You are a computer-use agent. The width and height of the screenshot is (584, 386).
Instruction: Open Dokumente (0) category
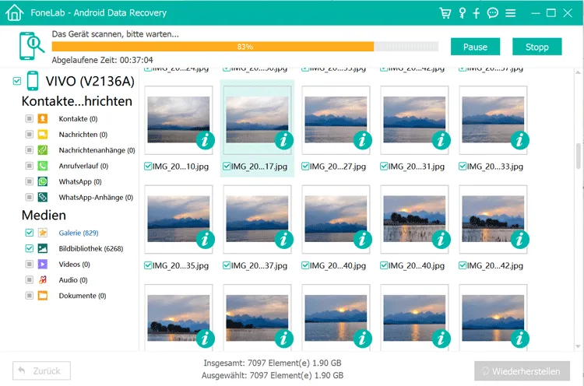pos(83,296)
